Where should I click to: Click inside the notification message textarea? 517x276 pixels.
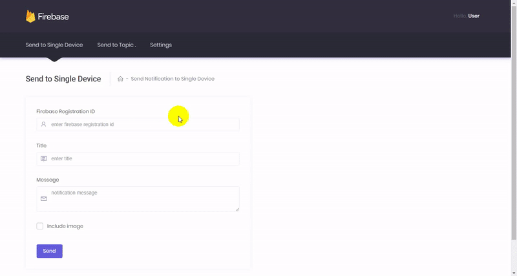tap(142, 198)
